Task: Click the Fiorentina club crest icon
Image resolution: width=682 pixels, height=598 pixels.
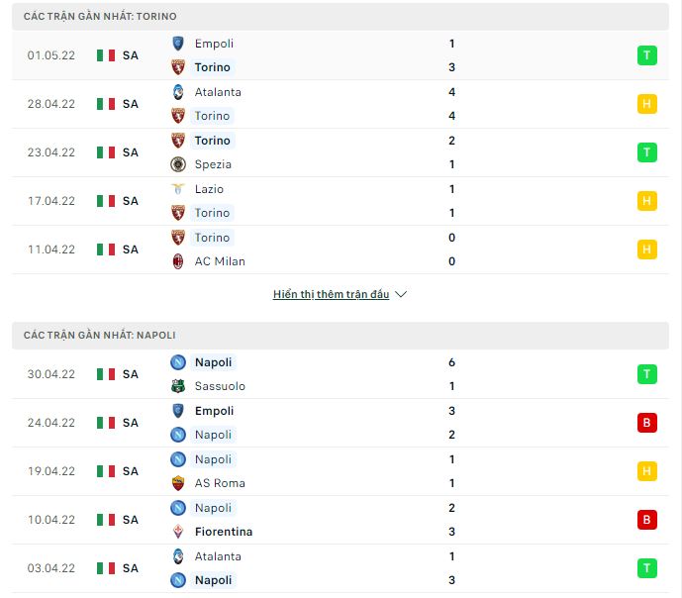Action: [178, 532]
